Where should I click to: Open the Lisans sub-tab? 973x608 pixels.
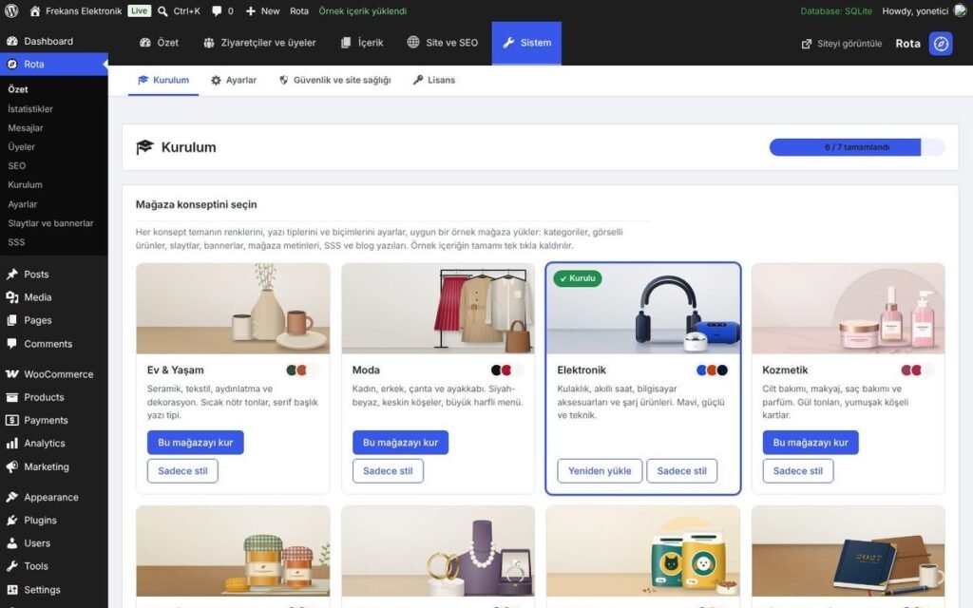434,80
